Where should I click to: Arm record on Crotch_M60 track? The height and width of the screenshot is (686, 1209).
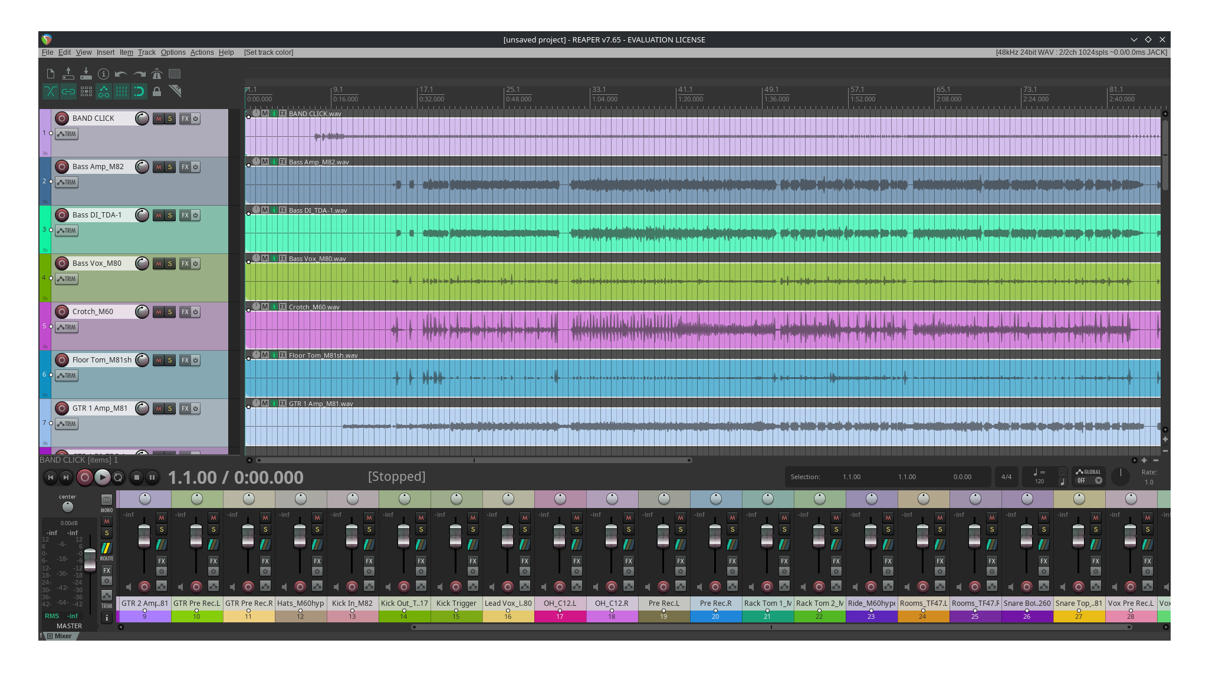pyautogui.click(x=62, y=312)
